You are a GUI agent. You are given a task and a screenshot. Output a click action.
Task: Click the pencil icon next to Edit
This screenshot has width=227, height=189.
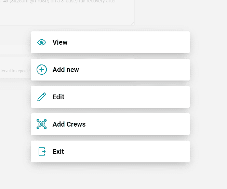[x=42, y=97]
